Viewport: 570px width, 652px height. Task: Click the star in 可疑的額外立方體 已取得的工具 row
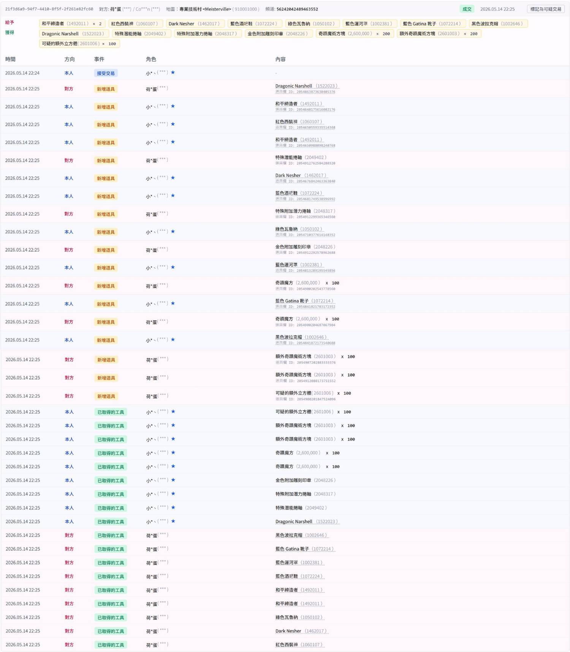coord(173,411)
